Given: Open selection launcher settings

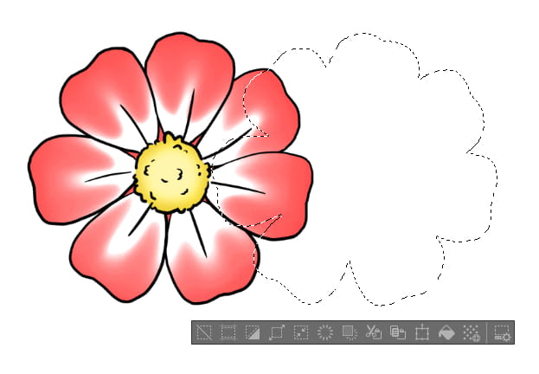Looking at the screenshot, I should tap(502, 332).
